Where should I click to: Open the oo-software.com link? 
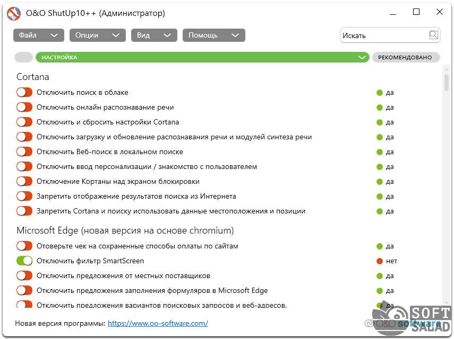coord(158,323)
